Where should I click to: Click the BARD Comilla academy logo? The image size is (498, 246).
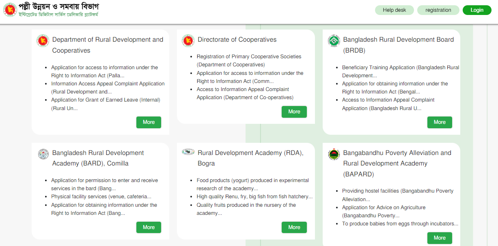43,154
